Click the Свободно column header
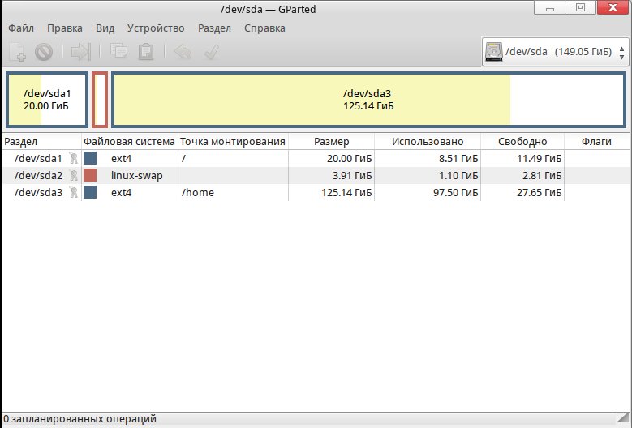The width and height of the screenshot is (632, 428). pos(522,142)
